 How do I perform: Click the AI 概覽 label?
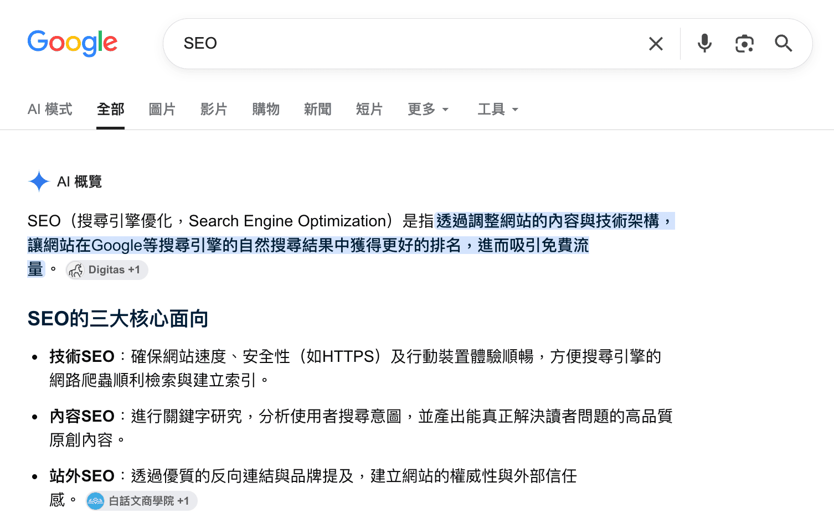[79, 181]
